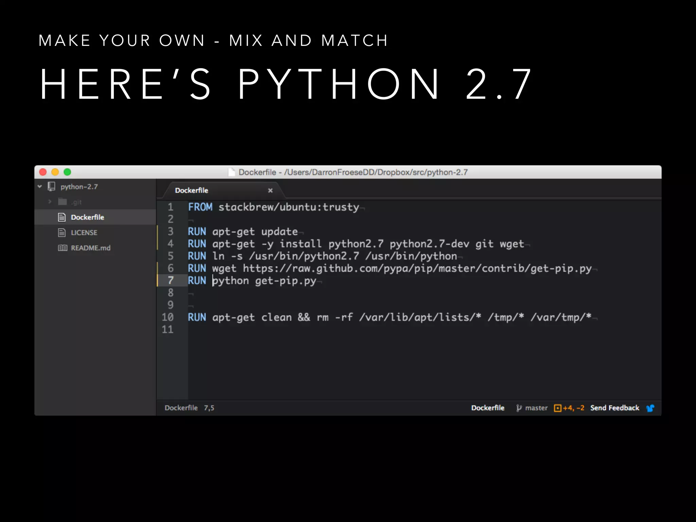Viewport: 696px width, 522px height.
Task: Open the Dockerfile grammar selector
Action: (x=488, y=408)
